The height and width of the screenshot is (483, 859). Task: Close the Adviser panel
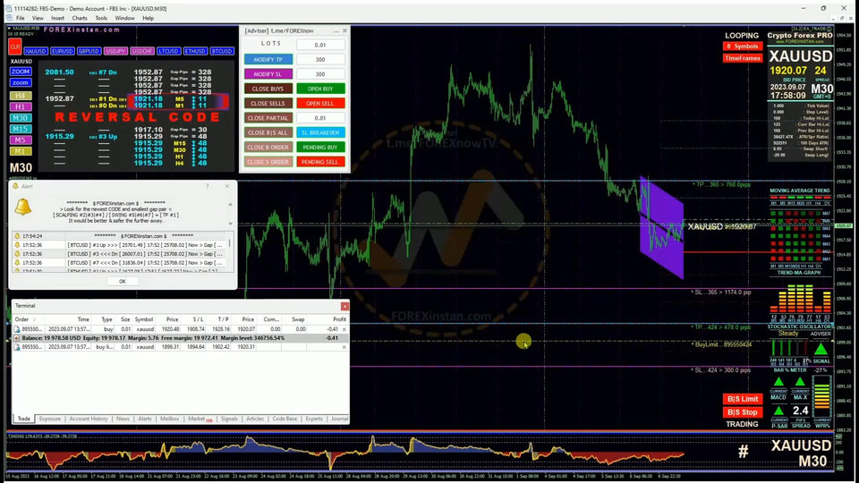point(344,31)
